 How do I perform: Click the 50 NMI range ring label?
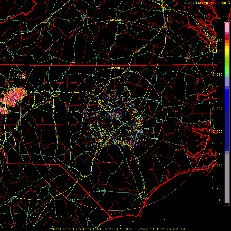coord(115,68)
